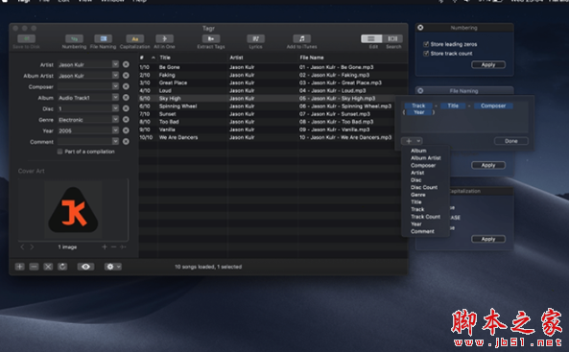
Task: Clear the Year field
Action: click(126, 130)
